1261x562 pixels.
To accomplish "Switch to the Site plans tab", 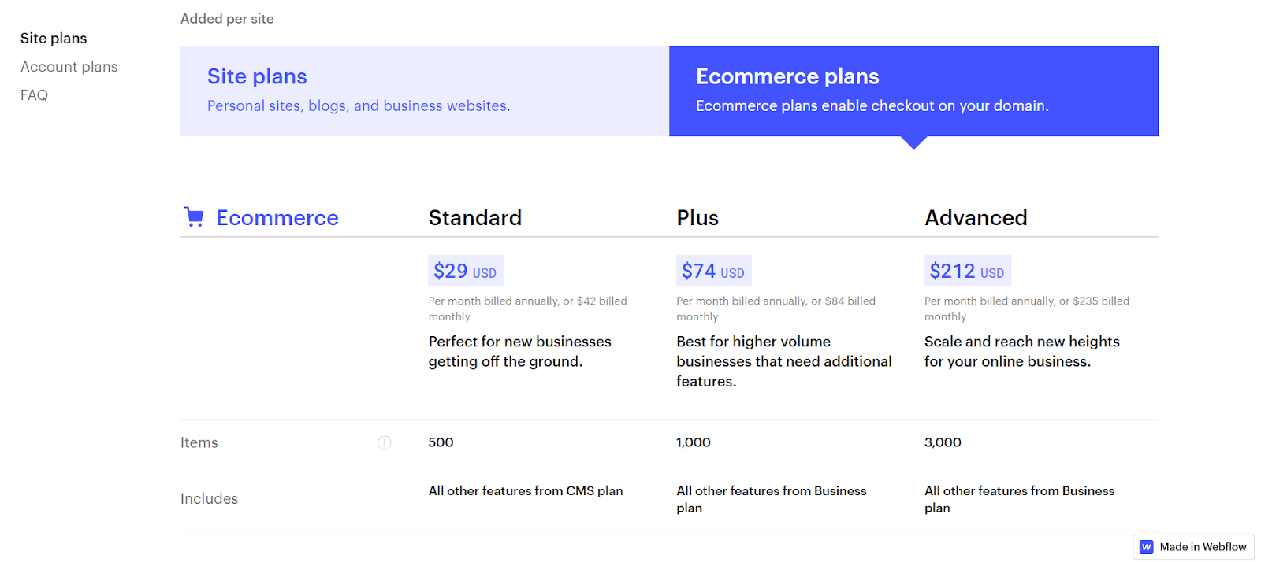I will pos(425,91).
